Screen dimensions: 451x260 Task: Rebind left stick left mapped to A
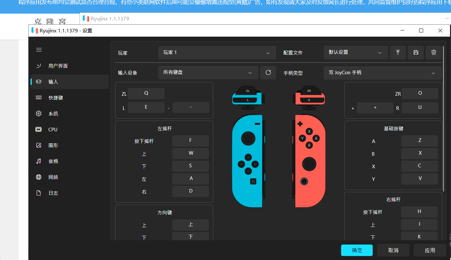(x=190, y=179)
